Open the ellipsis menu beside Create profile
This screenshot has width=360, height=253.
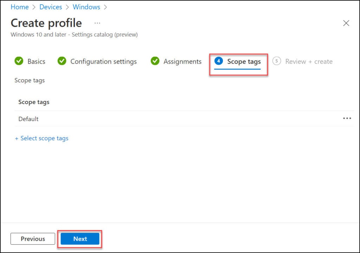pos(97,23)
